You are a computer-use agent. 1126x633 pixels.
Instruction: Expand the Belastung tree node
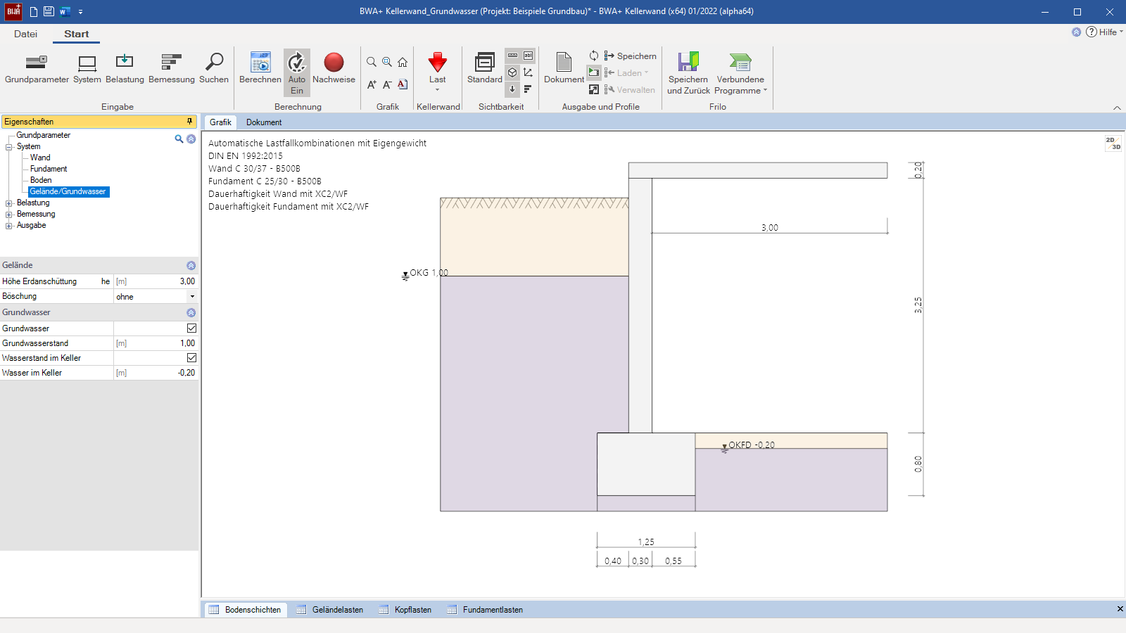(x=9, y=203)
